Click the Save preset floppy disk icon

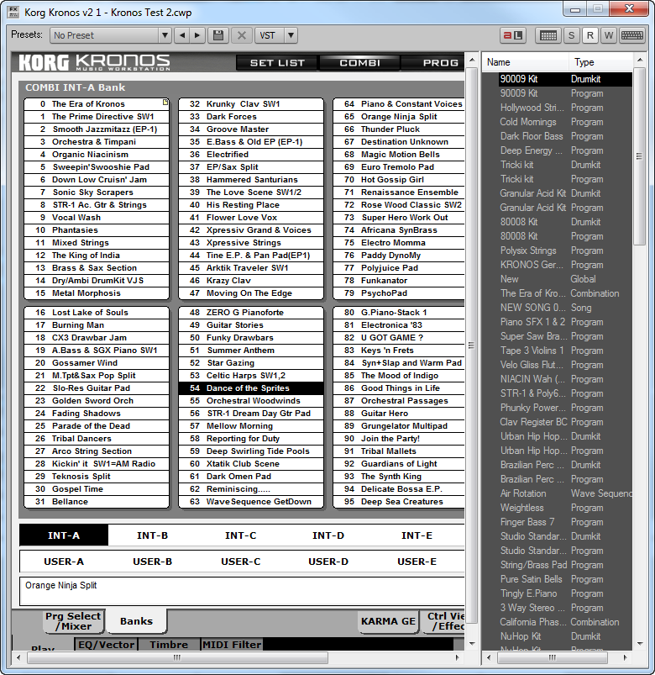(x=218, y=35)
